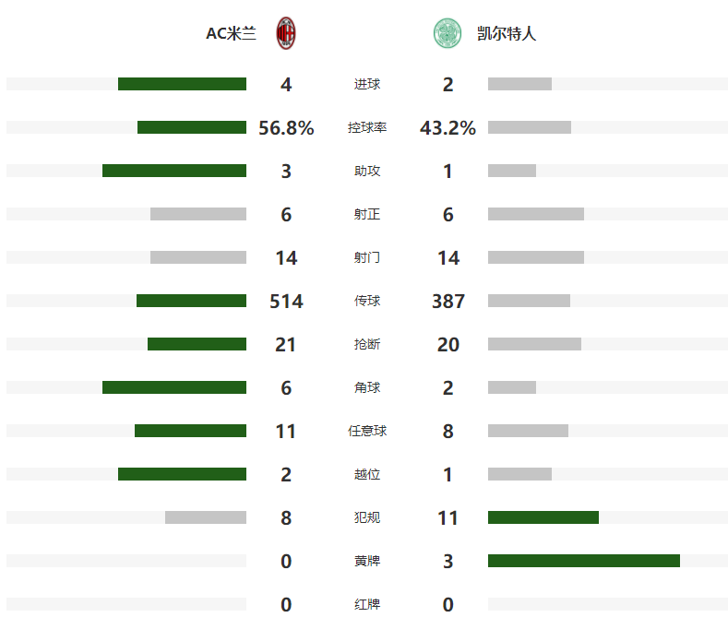The height and width of the screenshot is (641, 728).
Task: Click AC Milan's 56.8% possession value
Action: coord(286,128)
